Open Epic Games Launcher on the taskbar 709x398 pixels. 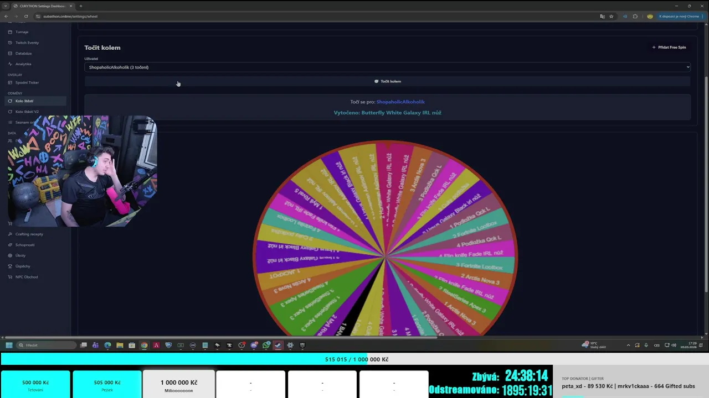click(x=302, y=345)
